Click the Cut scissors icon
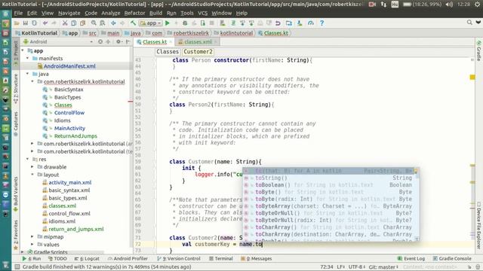The image size is (483, 271). point(65,23)
